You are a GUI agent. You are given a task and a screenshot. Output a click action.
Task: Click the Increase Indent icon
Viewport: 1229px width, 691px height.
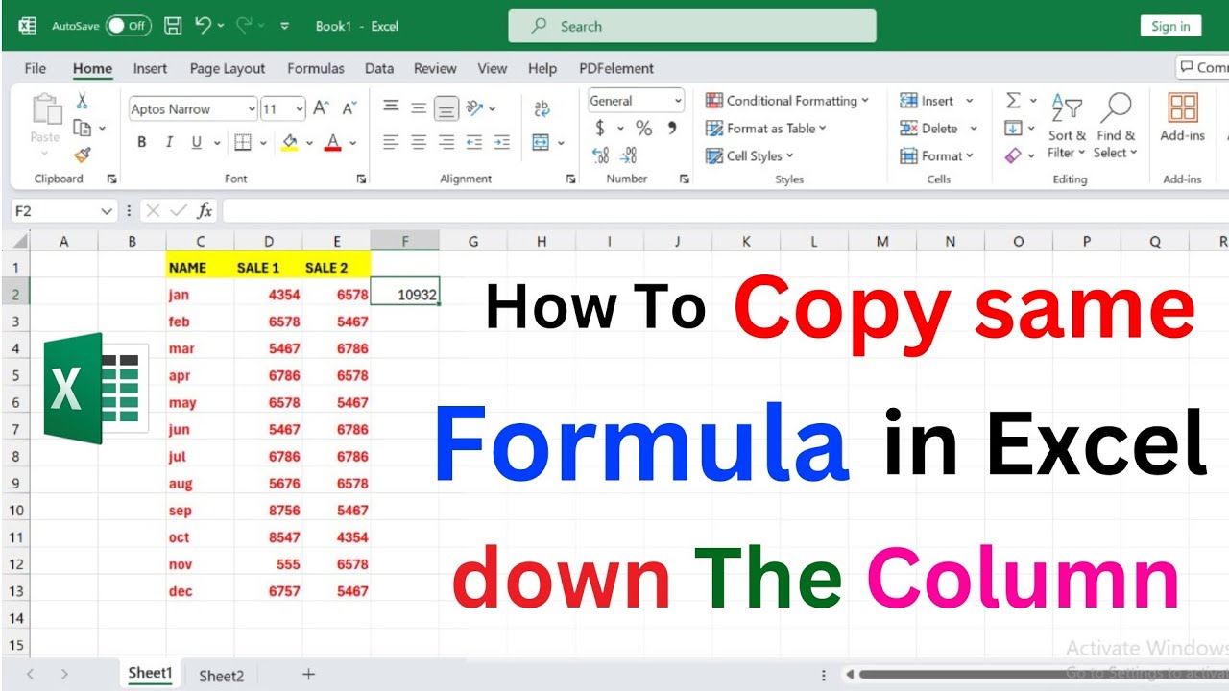click(x=502, y=142)
